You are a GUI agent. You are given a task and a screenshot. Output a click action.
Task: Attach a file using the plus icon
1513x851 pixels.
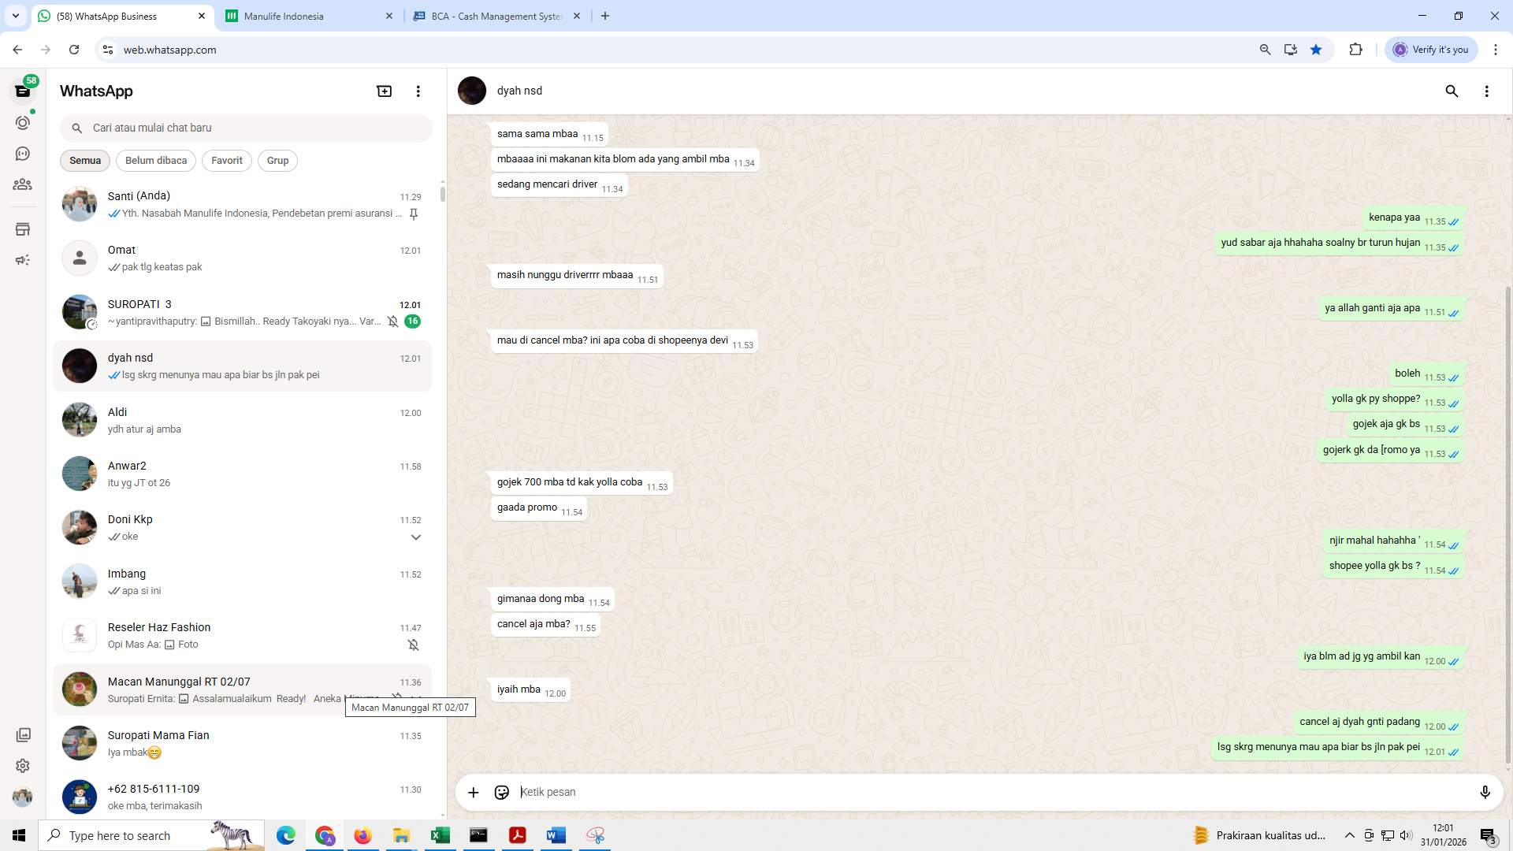(473, 792)
